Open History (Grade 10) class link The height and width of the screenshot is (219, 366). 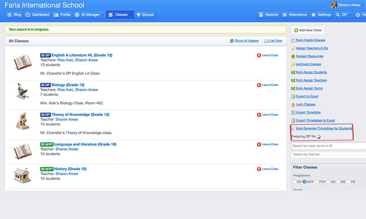click(70, 169)
